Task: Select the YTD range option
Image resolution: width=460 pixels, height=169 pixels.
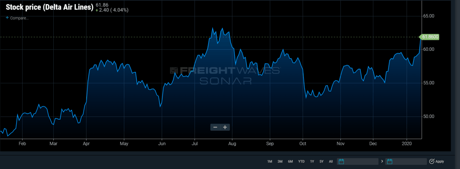Action: [x=301, y=161]
